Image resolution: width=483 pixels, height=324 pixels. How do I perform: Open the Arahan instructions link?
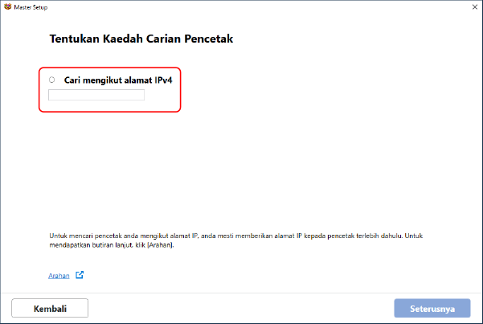(x=59, y=275)
